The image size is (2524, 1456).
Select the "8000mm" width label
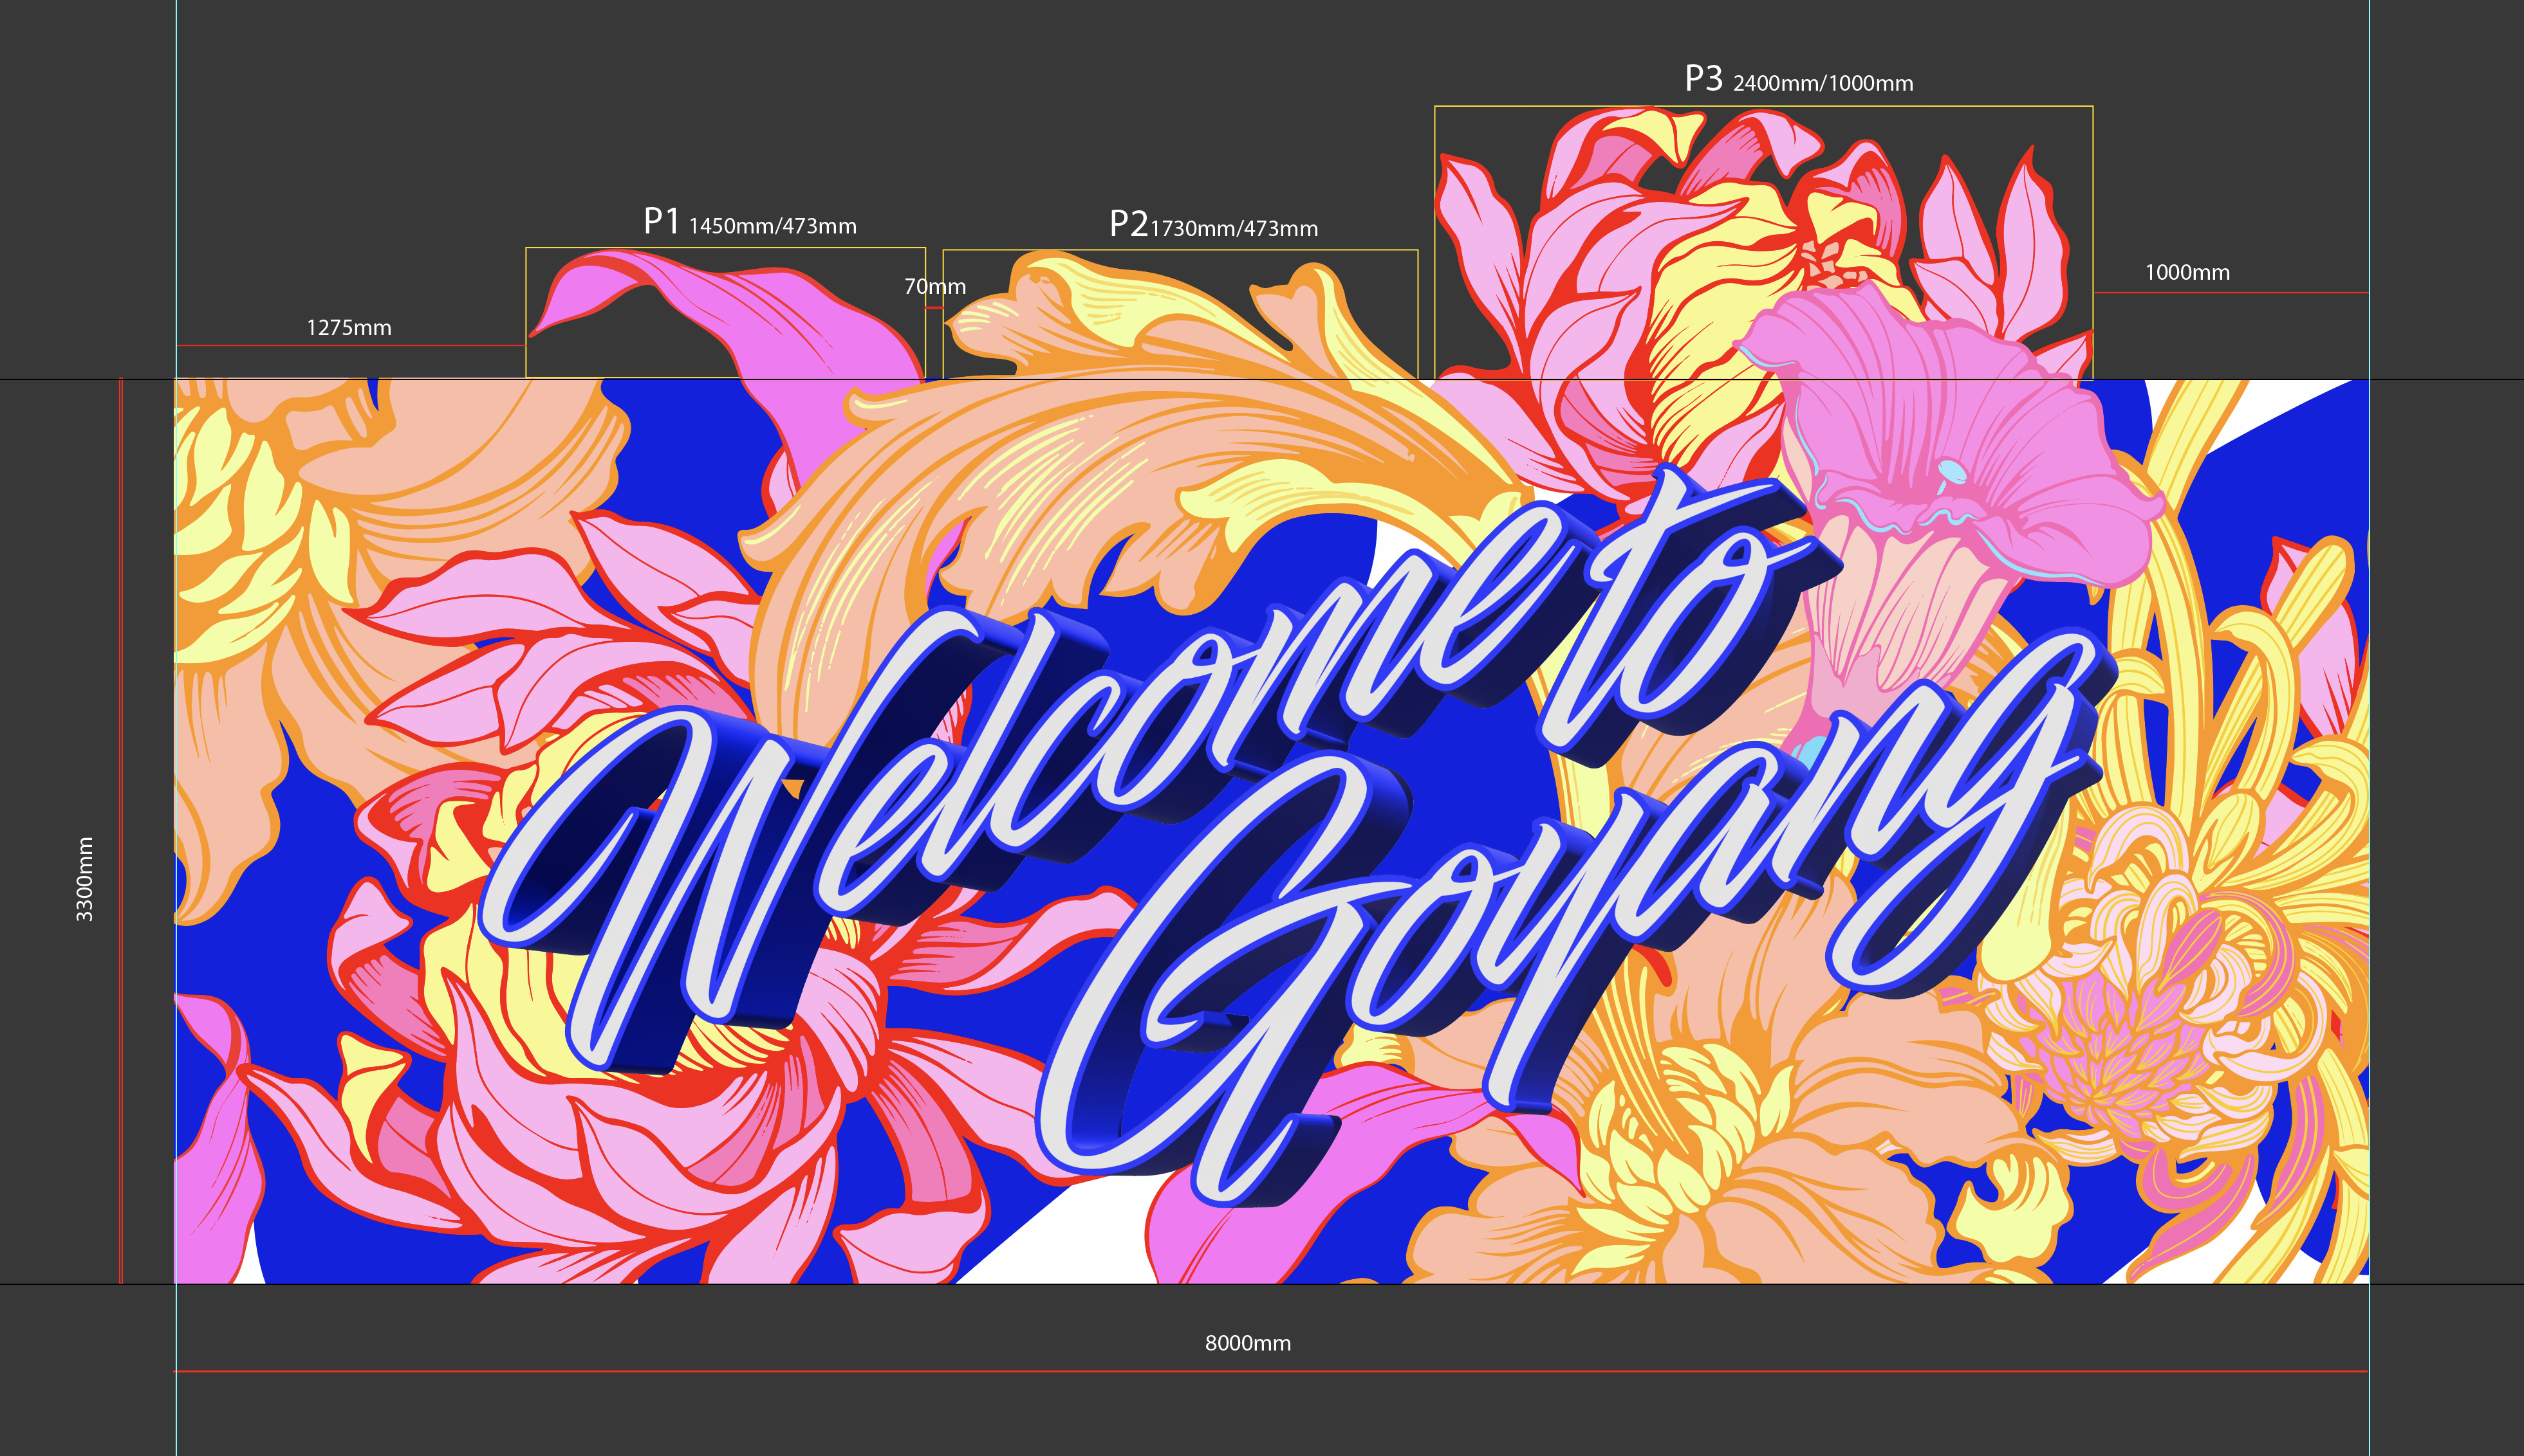click(x=1247, y=1343)
